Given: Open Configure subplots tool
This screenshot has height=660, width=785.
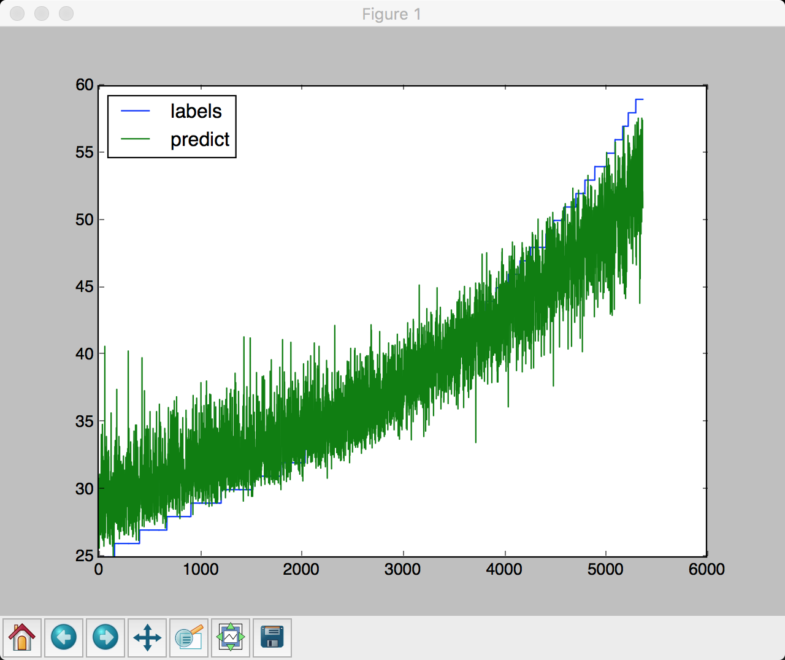Looking at the screenshot, I should click(x=231, y=637).
